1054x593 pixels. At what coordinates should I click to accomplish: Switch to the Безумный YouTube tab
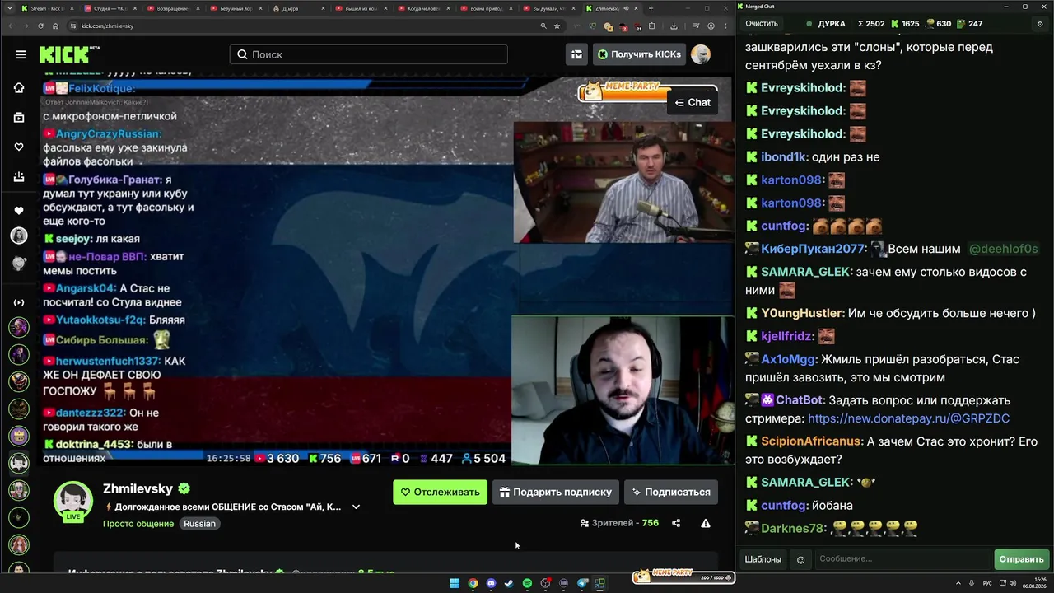click(x=235, y=8)
